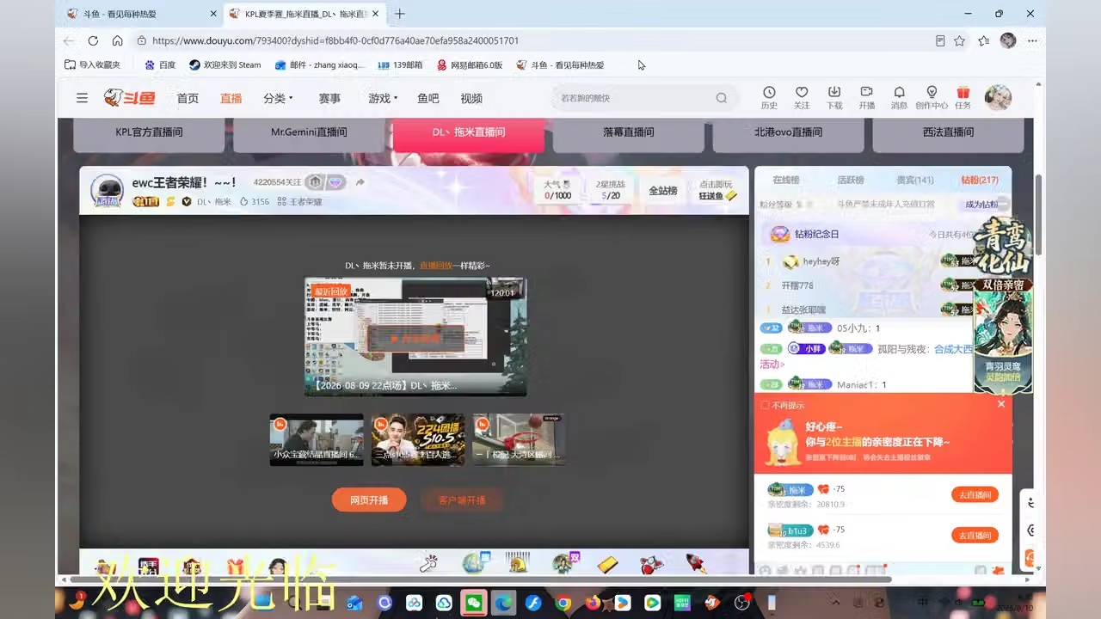The width and height of the screenshot is (1101, 619).
Task: Close the orange 亲密度 notification popup
Action: coord(1000,404)
